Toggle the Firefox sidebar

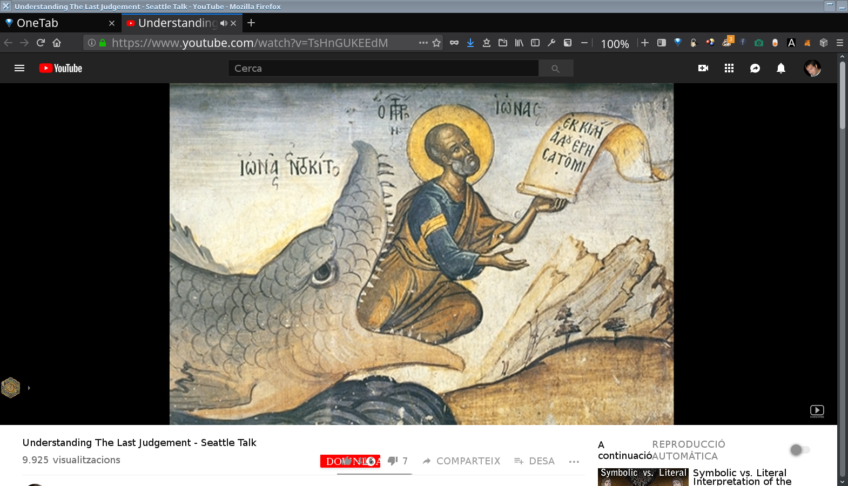pos(535,43)
